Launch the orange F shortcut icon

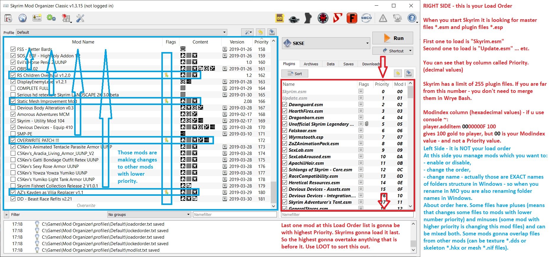click(x=352, y=18)
